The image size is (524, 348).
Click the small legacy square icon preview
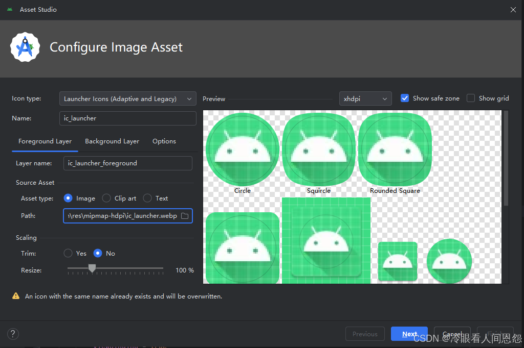[x=398, y=261]
